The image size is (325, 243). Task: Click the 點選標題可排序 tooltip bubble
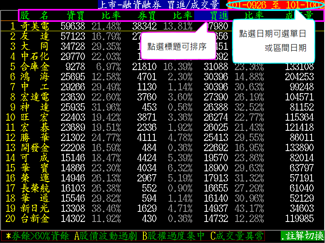point(176,46)
